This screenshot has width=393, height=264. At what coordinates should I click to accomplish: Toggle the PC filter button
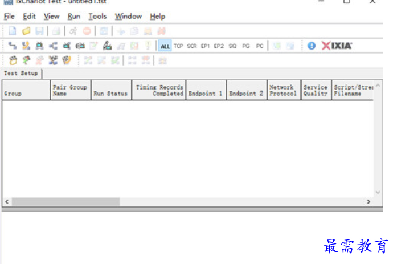[x=260, y=46]
